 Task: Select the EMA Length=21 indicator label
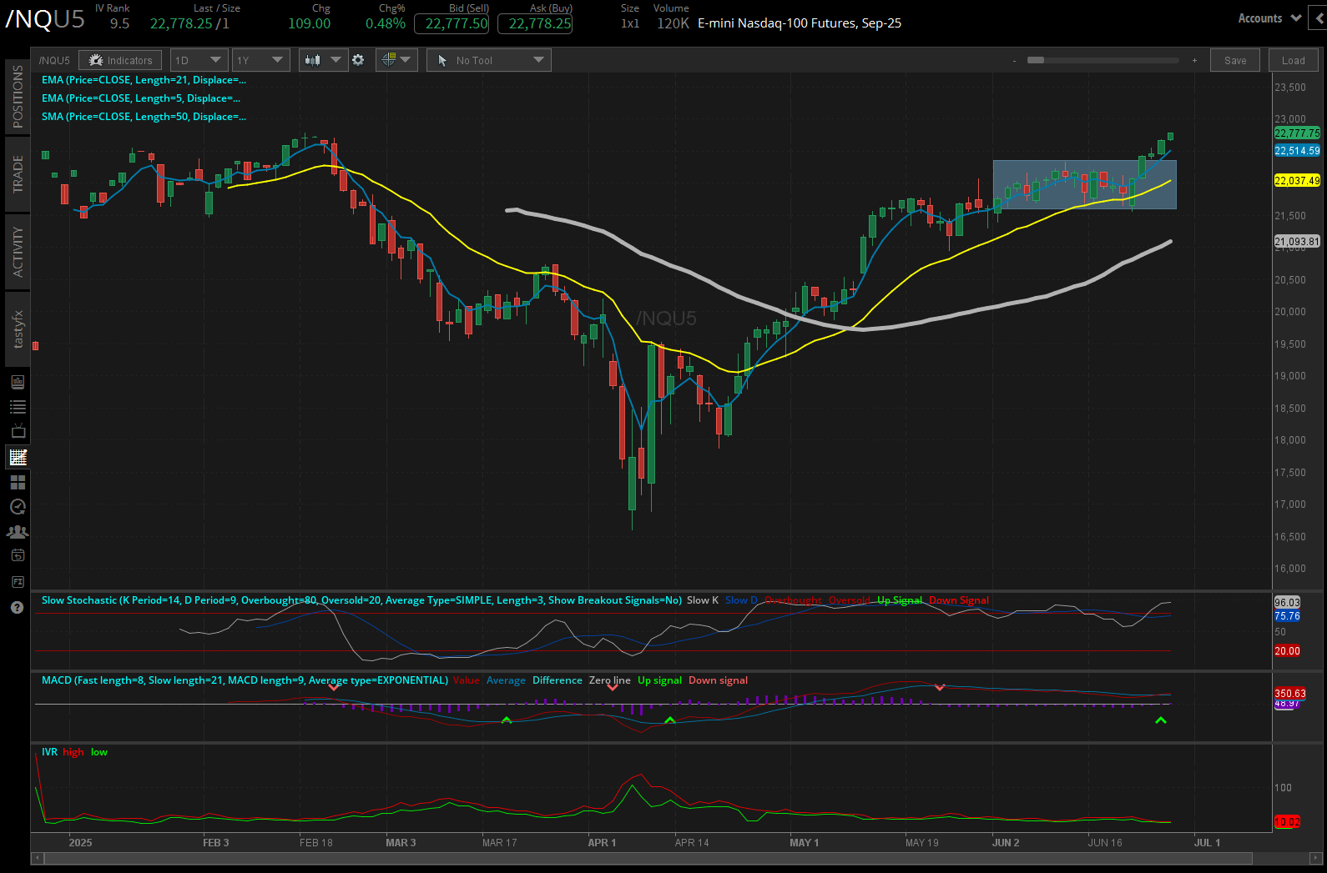(144, 80)
